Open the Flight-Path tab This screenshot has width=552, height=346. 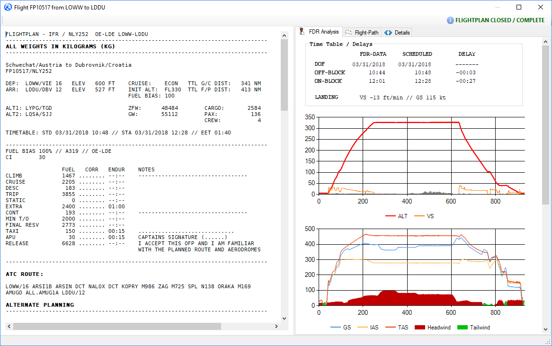[x=362, y=32]
